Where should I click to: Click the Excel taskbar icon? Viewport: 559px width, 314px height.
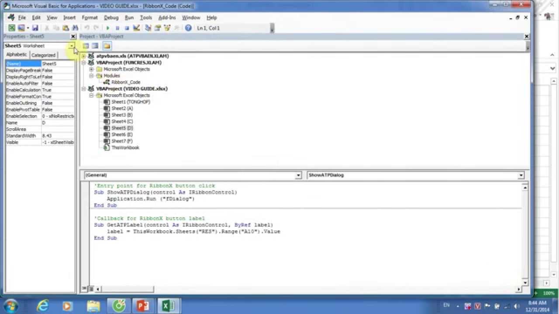(168, 306)
